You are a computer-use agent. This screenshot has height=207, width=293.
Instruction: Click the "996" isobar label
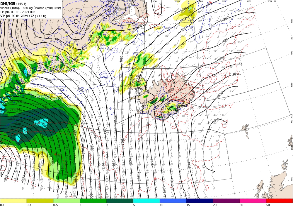[x=63, y=142]
